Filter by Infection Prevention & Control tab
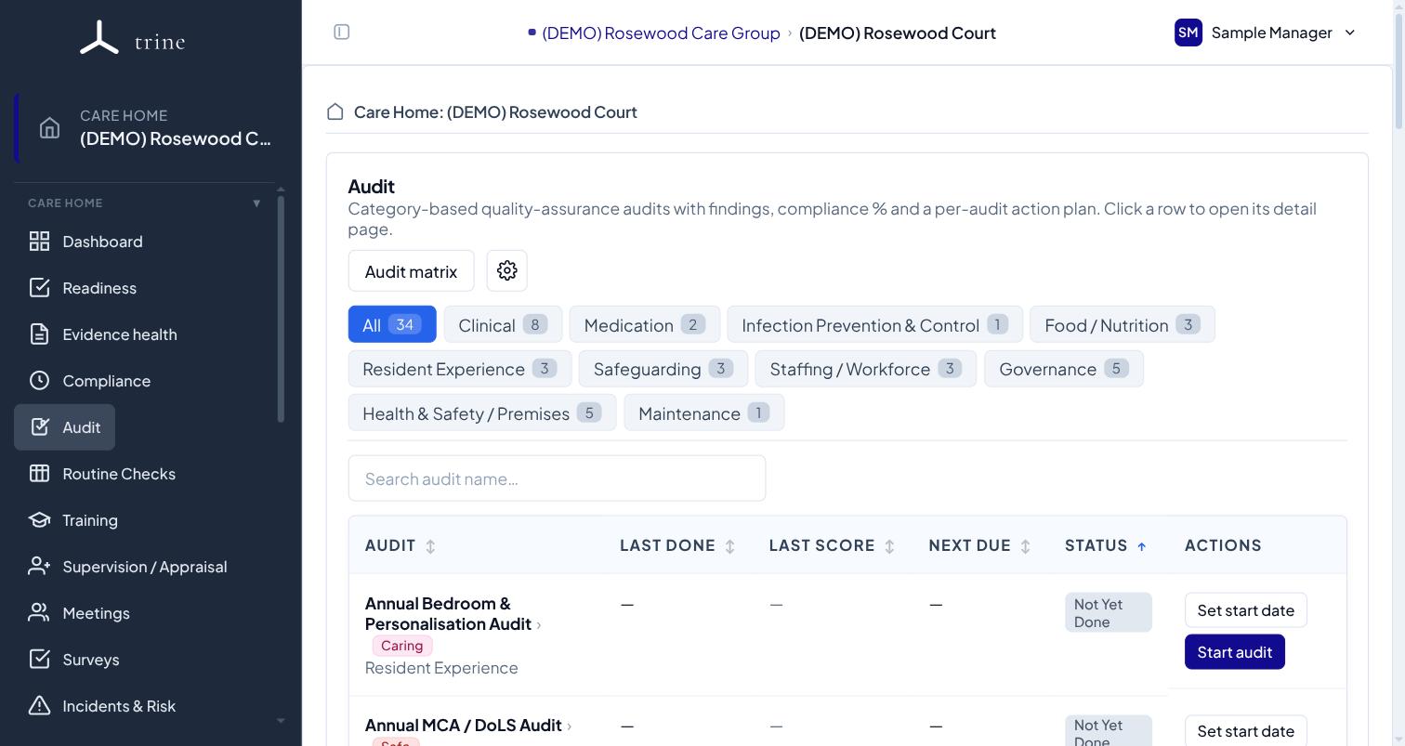The height and width of the screenshot is (746, 1405). (x=875, y=324)
